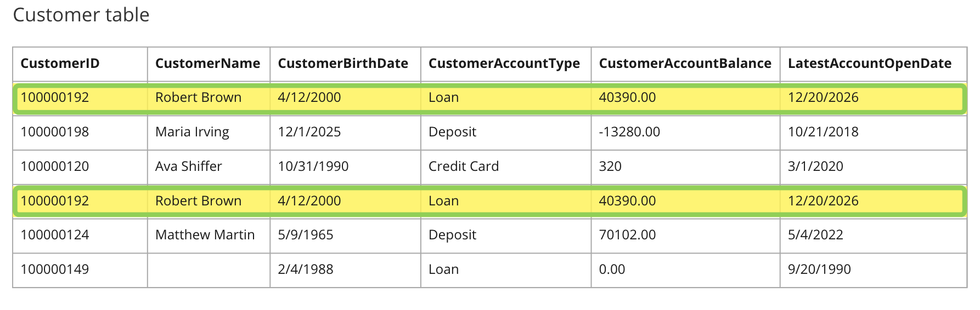Click the customer ID 100000198 cell
The image size is (980, 310).
(x=80, y=132)
